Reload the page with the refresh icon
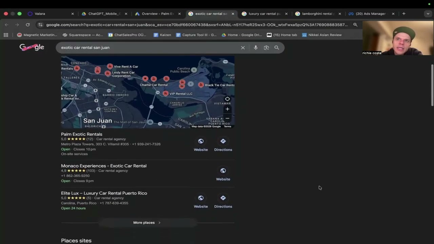This screenshot has width=434, height=244. 28,25
